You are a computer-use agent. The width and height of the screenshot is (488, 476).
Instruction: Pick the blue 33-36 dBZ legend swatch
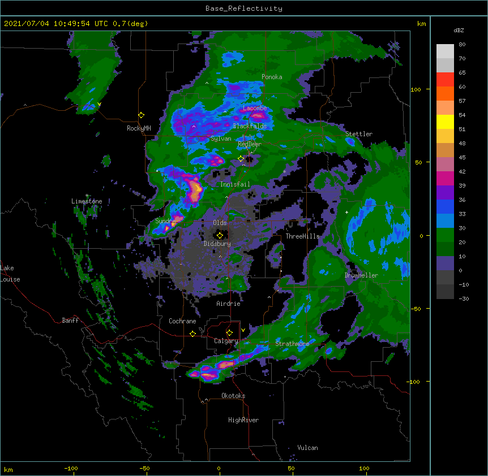(x=445, y=206)
